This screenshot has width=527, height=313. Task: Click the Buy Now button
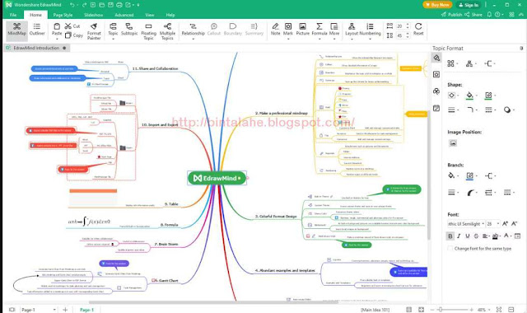[437, 5]
